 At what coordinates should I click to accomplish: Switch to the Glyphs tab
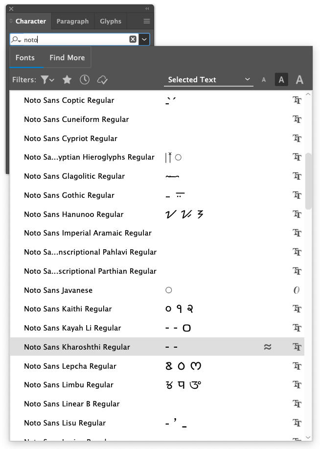(x=111, y=21)
